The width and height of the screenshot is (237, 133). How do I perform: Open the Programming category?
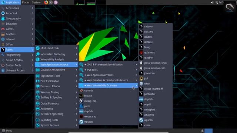tap(17, 55)
